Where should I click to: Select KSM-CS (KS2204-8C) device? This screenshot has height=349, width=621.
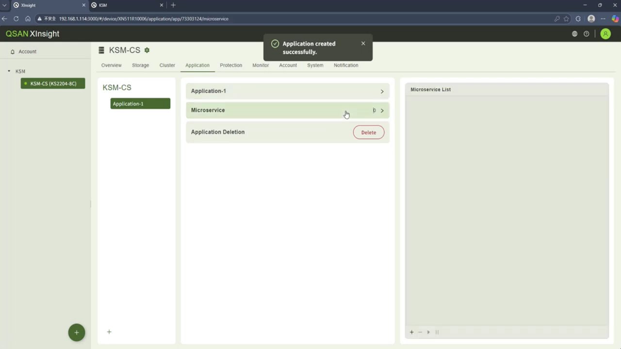(53, 83)
